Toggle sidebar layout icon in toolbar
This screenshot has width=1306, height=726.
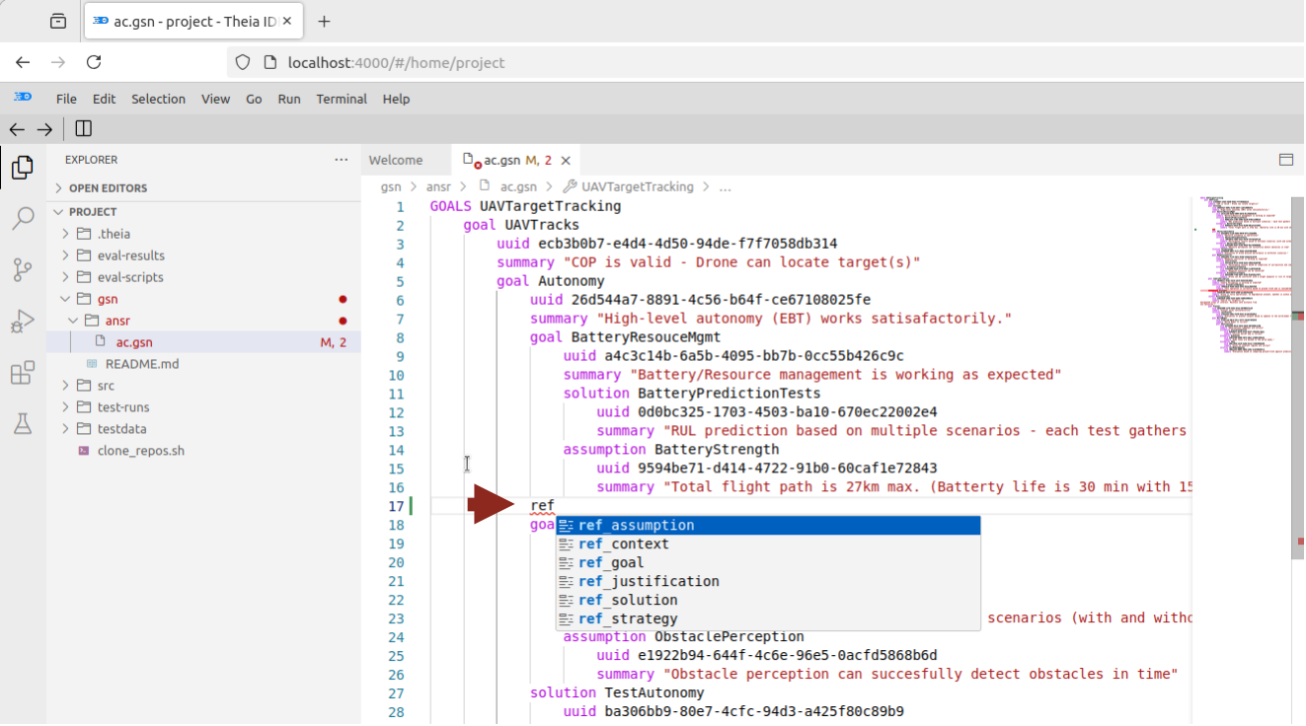pos(83,129)
